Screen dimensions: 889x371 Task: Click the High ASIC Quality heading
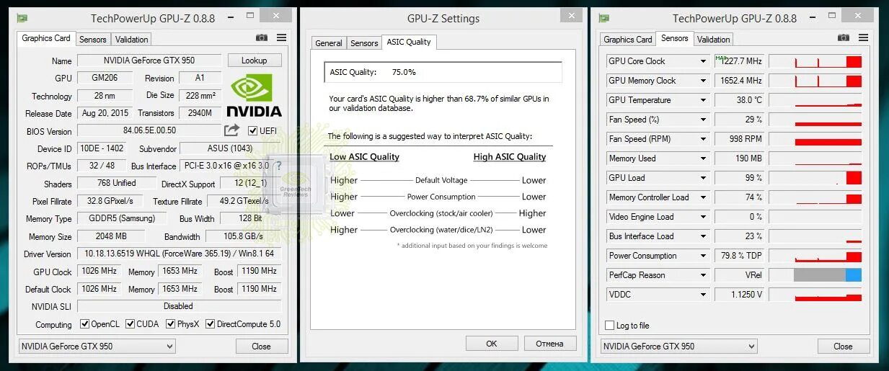pyautogui.click(x=510, y=157)
